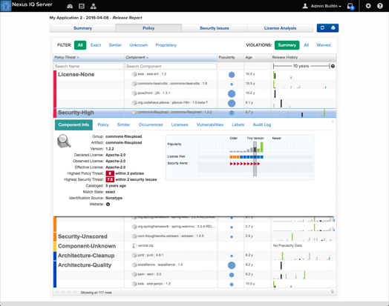
Task: Click the Website info icon
Action: pos(108,204)
